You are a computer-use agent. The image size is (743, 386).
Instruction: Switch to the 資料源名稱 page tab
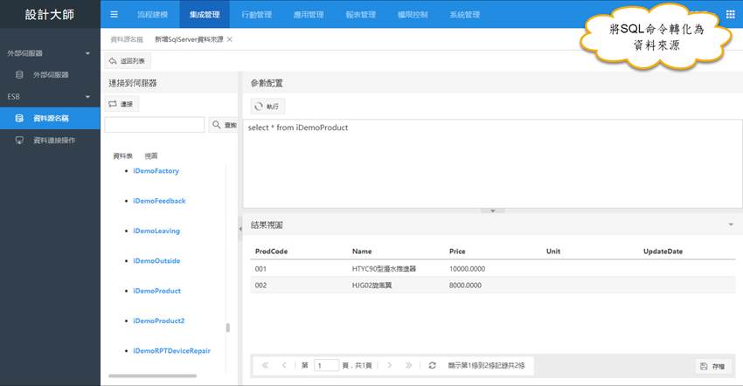tap(127, 39)
